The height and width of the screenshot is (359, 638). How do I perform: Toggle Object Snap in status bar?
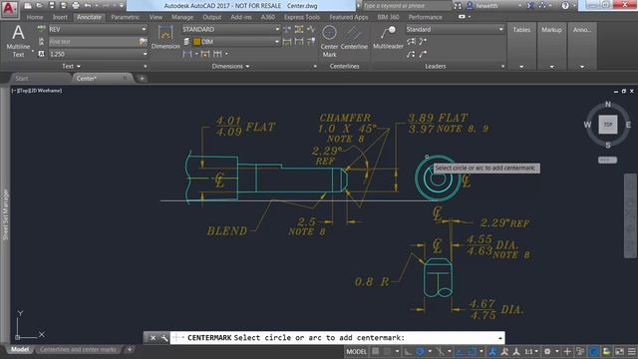472,351
